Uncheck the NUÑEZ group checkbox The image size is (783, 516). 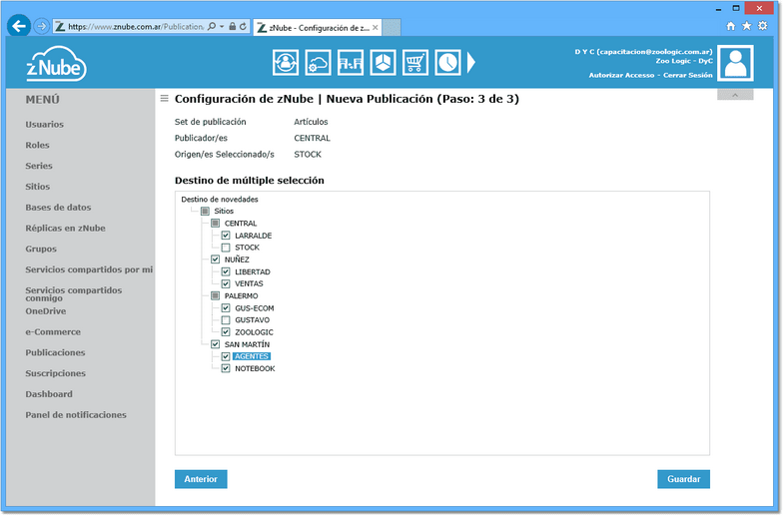click(x=216, y=259)
